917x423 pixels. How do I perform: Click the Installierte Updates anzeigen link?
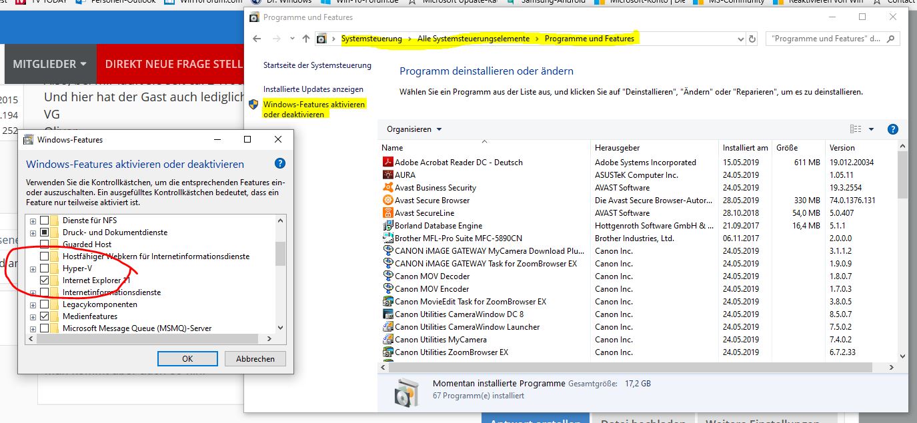coord(313,89)
